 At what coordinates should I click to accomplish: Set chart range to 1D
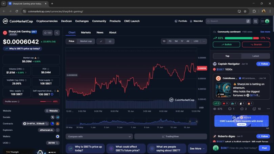[164, 41]
